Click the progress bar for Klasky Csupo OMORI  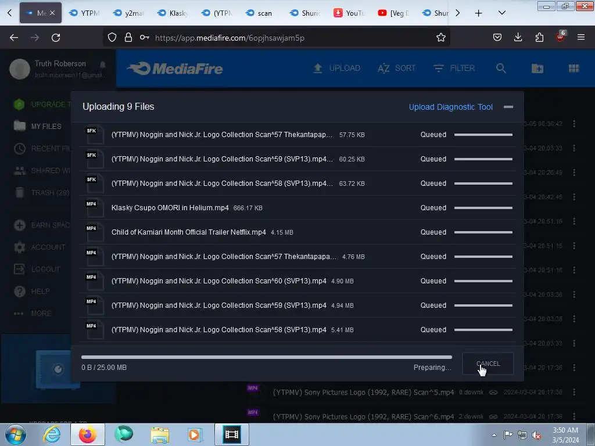(x=483, y=208)
